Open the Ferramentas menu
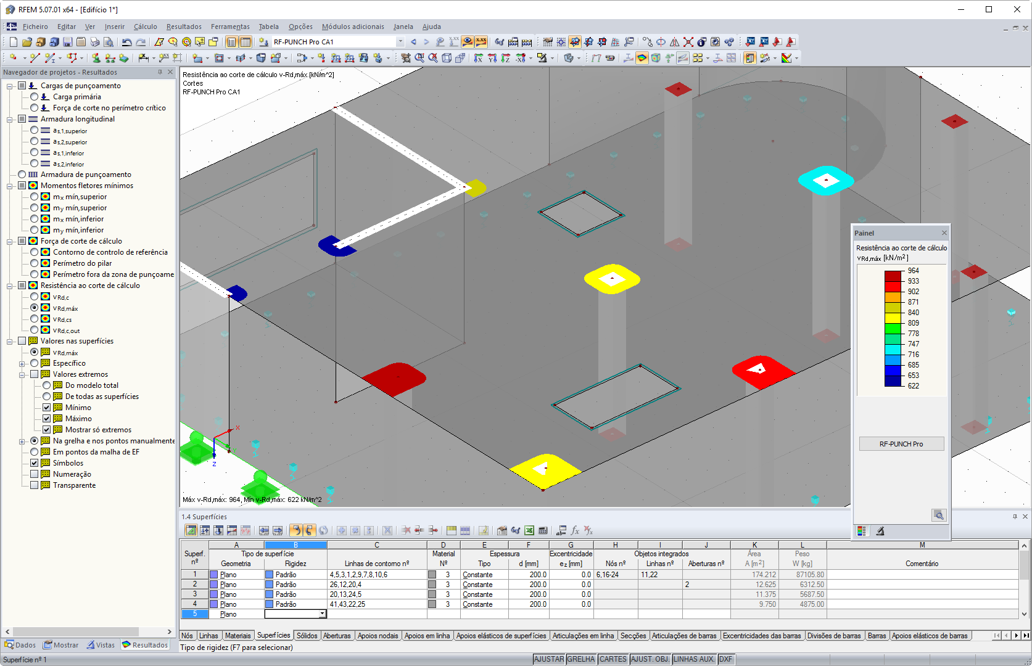The height and width of the screenshot is (666, 1032). tap(229, 26)
